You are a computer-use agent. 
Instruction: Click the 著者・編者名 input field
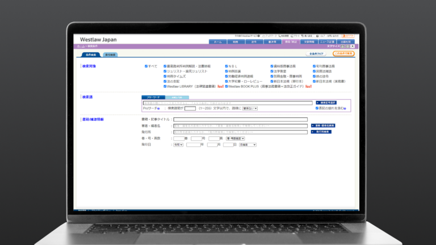[x=241, y=126]
